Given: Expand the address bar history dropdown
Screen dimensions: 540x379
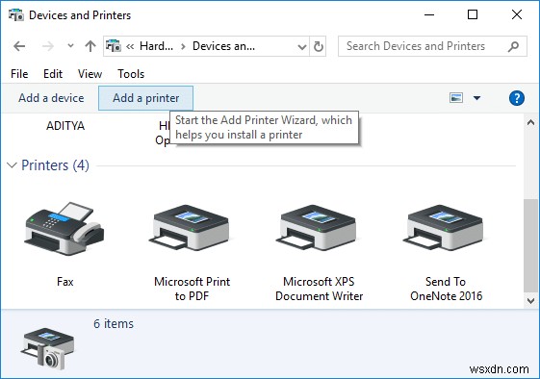Looking at the screenshot, I should 302,46.
